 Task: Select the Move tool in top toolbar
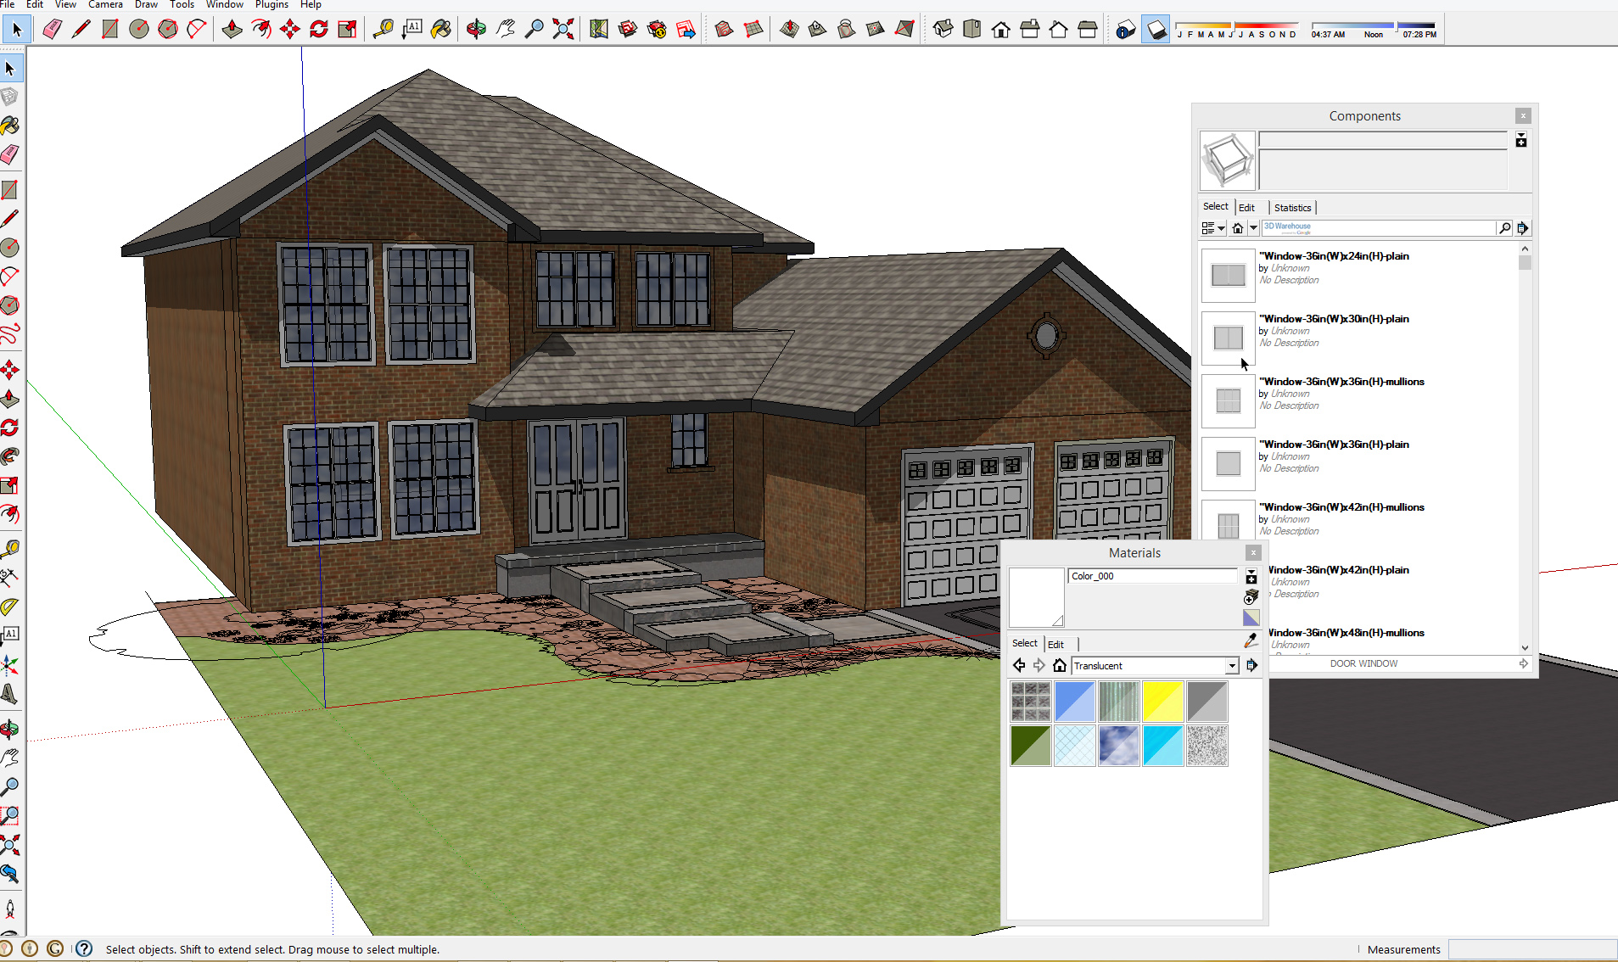click(x=289, y=30)
